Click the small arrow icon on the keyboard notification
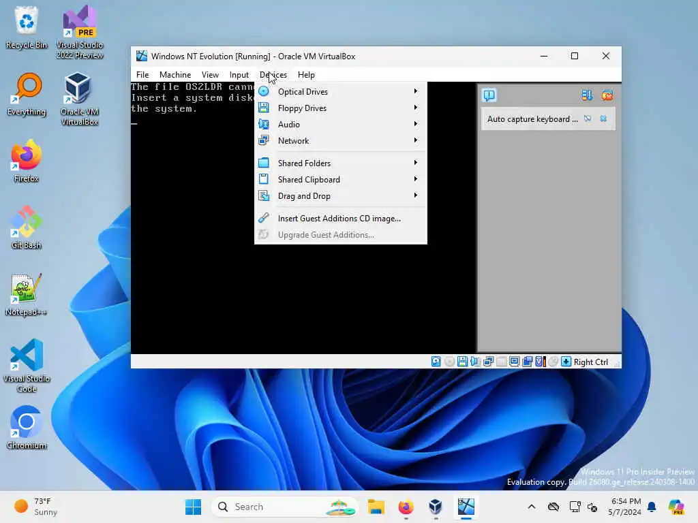This screenshot has width=698, height=523. tap(588, 118)
